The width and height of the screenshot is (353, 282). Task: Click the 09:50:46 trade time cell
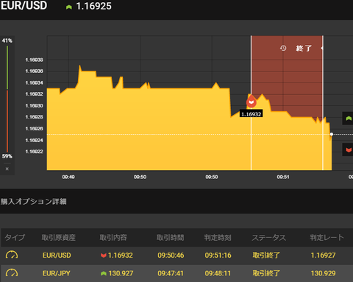tap(171, 255)
